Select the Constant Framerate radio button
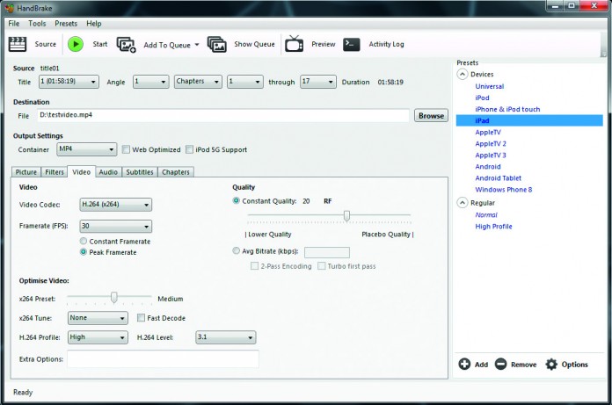The image size is (612, 405). (84, 241)
